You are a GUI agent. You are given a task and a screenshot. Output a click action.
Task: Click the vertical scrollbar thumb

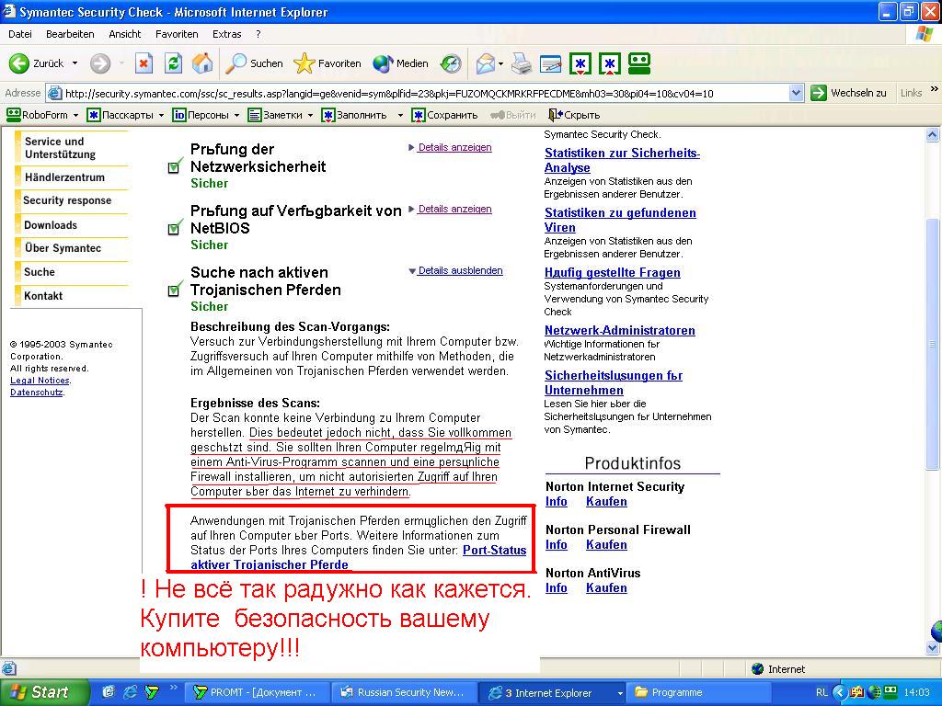(933, 344)
